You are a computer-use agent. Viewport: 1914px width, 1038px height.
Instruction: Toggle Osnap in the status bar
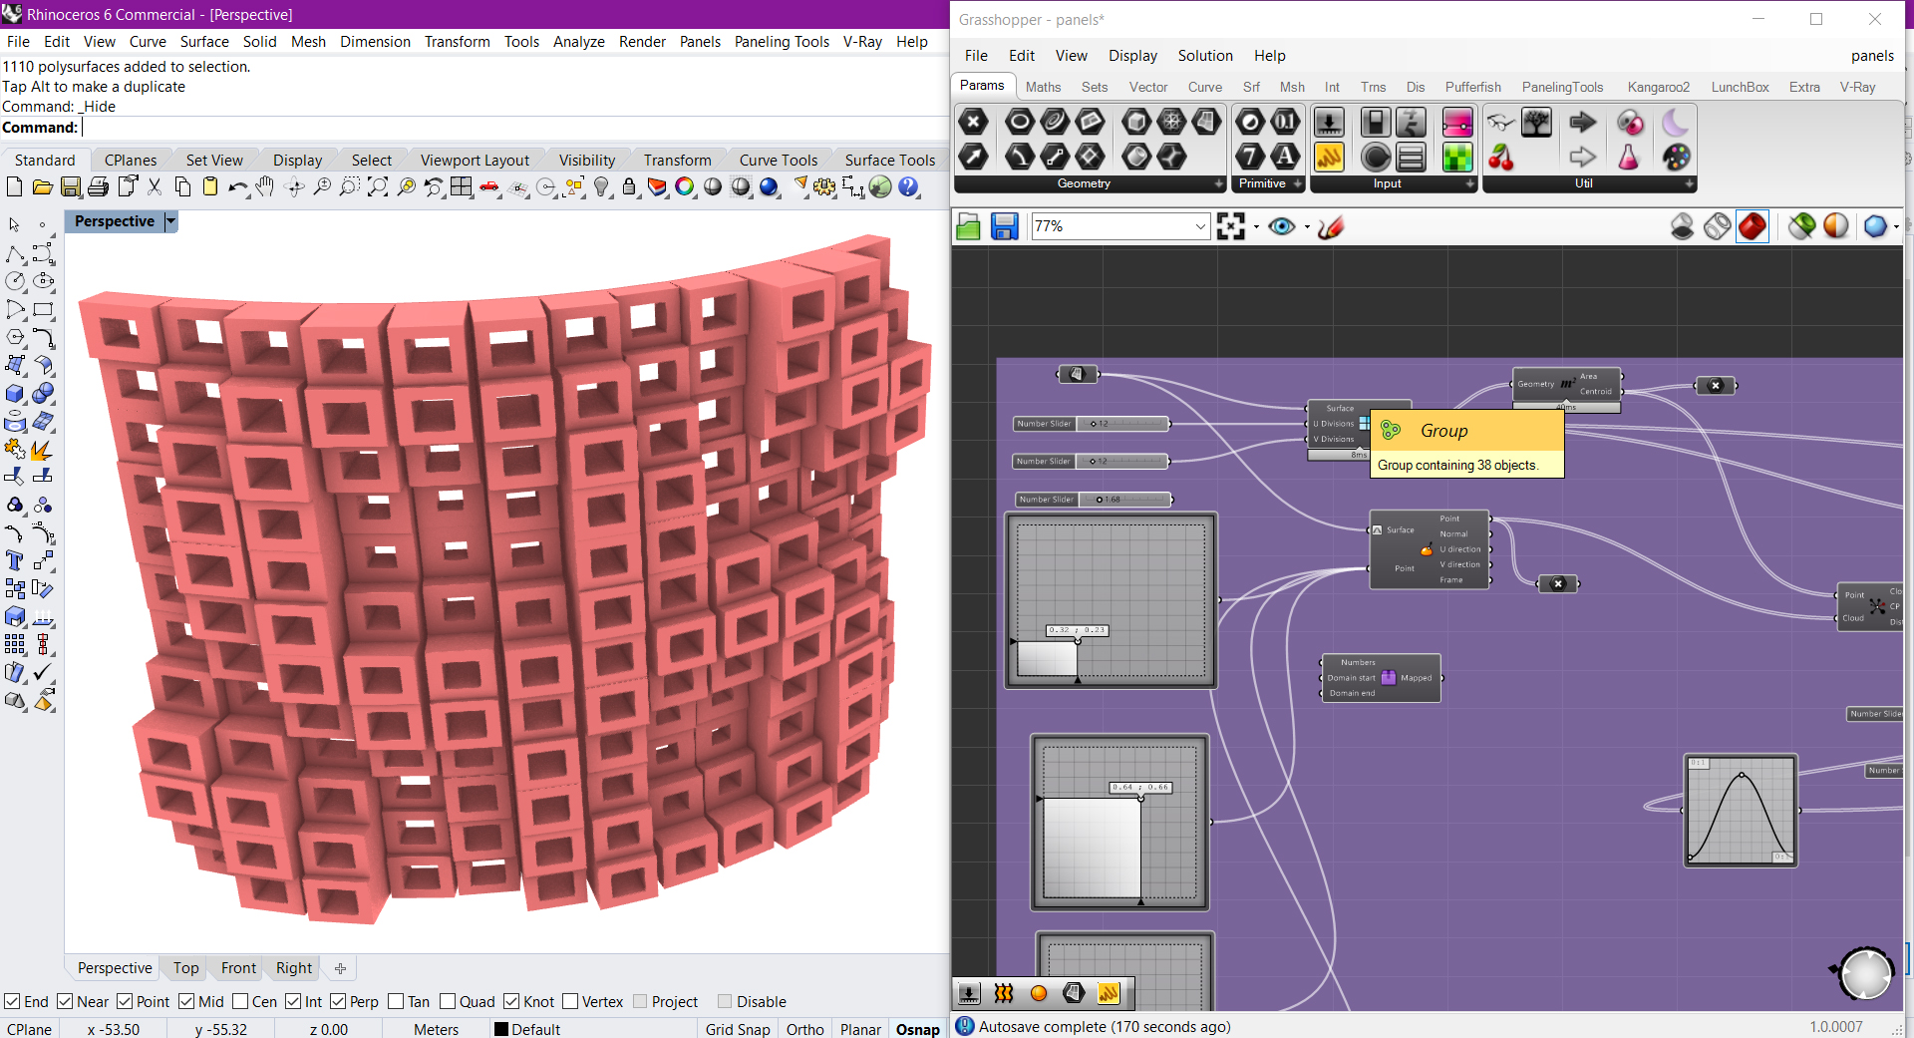coord(917,1029)
